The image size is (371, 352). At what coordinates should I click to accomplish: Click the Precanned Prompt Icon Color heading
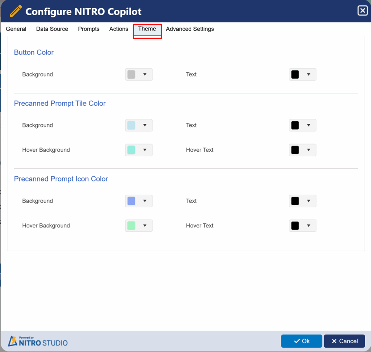coord(61,179)
